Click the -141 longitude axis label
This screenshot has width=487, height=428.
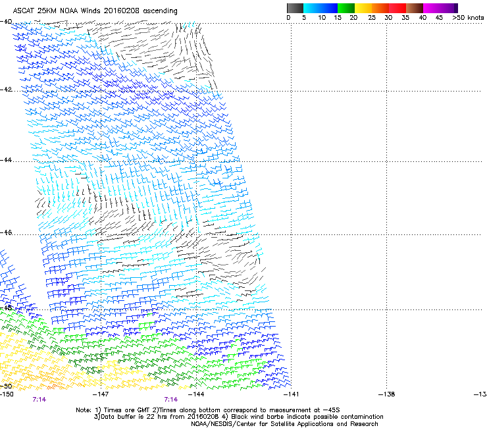click(x=292, y=394)
